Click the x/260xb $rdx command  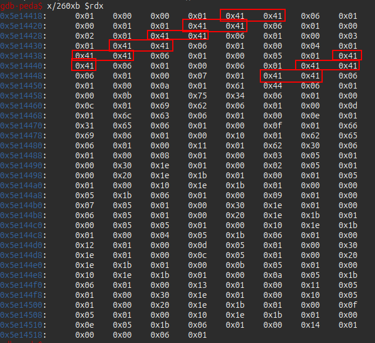tap(65, 5)
